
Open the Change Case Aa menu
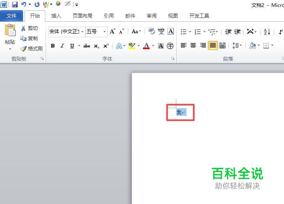[136, 32]
